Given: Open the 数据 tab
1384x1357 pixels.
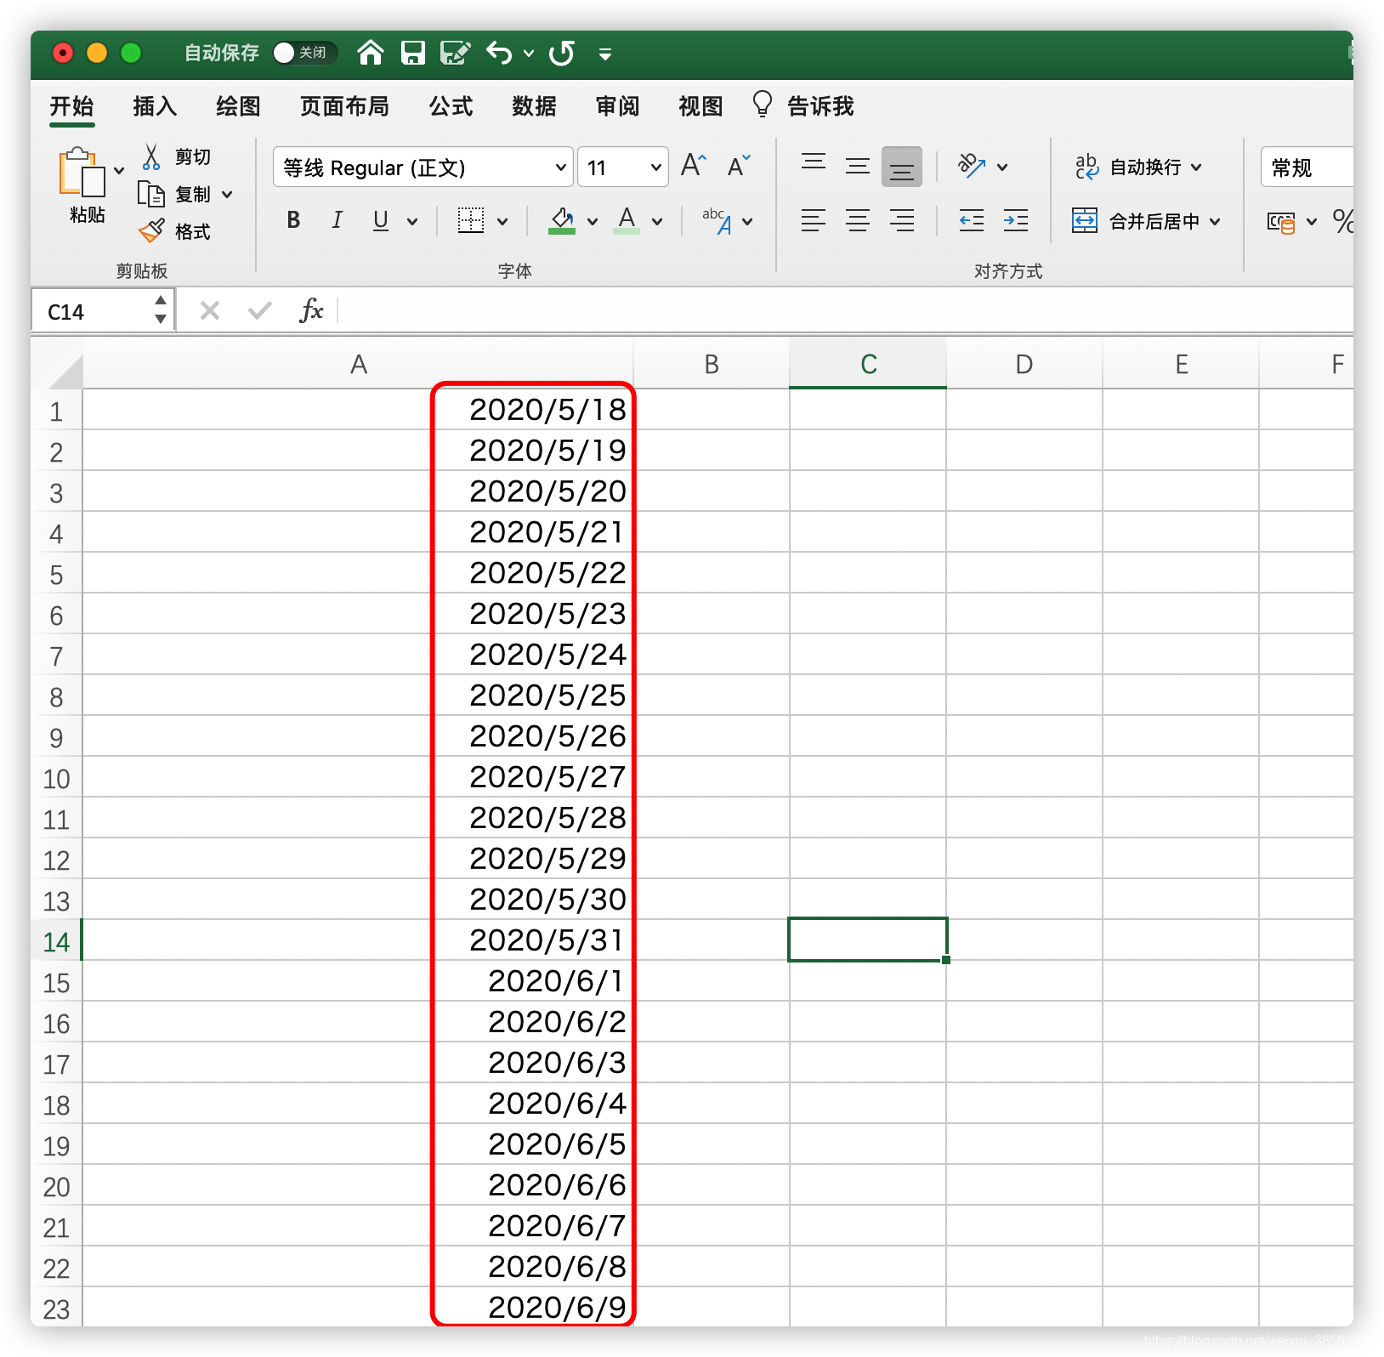Looking at the screenshot, I should (534, 105).
